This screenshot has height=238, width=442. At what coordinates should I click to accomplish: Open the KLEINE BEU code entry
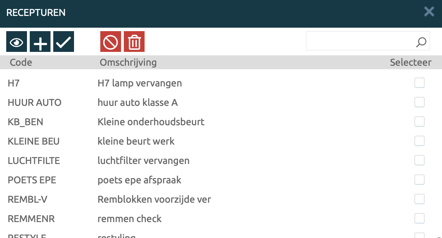[x=34, y=141]
